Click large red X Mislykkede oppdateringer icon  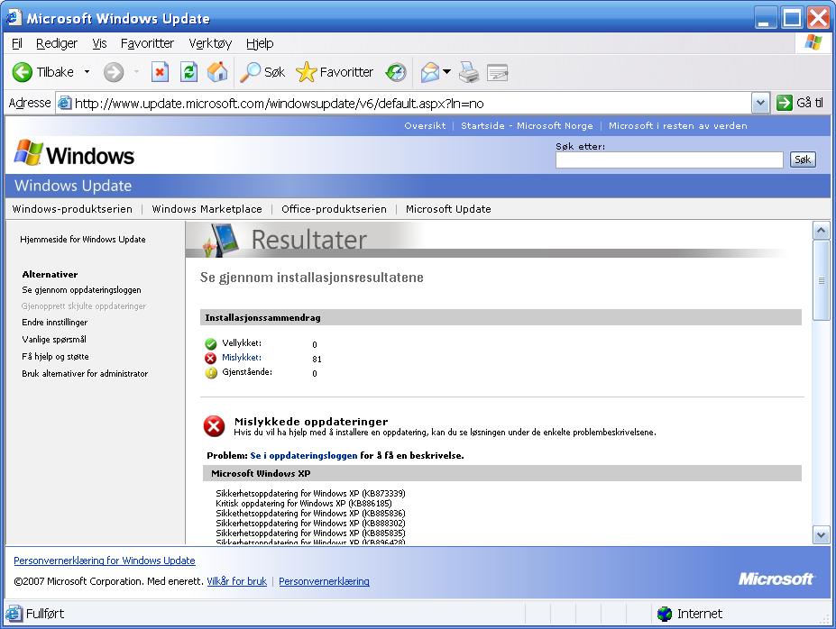pyautogui.click(x=215, y=426)
